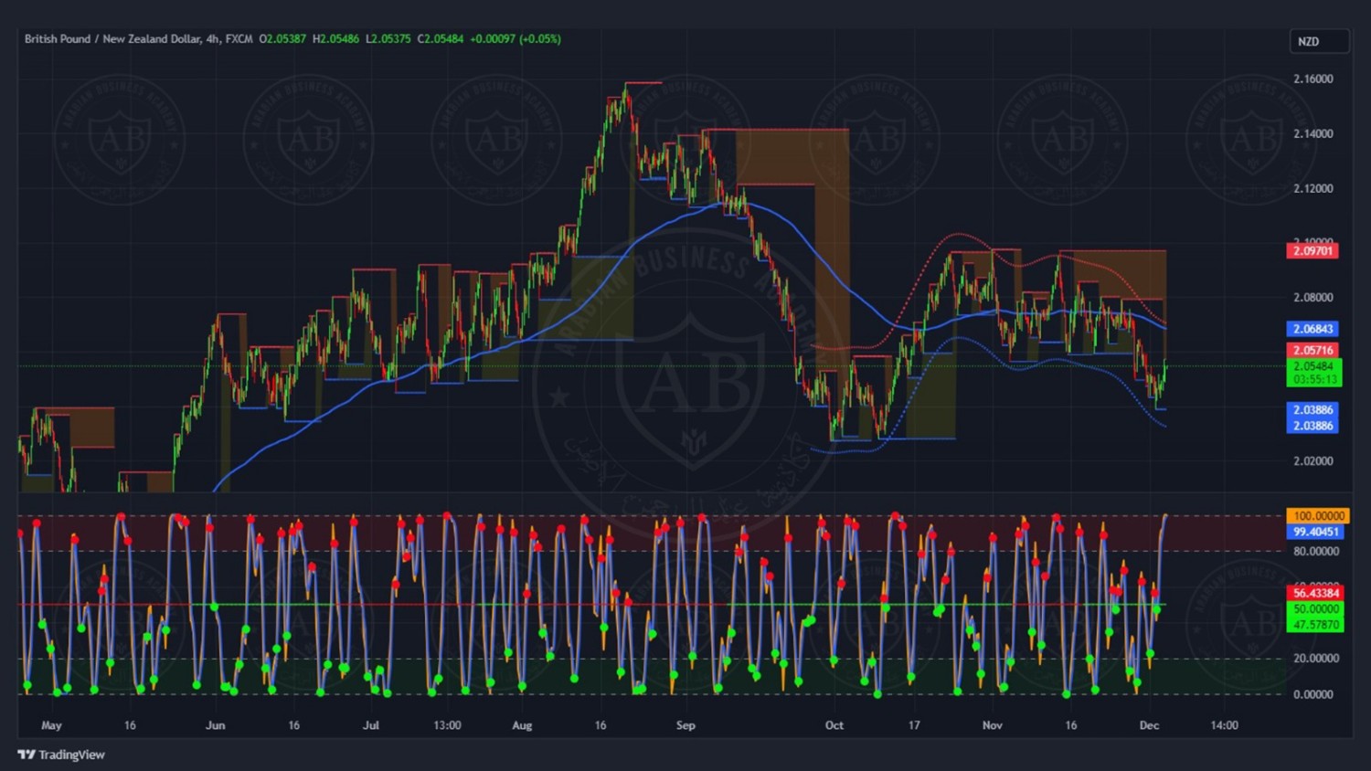Click the 2.14000 price axis label
Screen dimensions: 1371x771
click(1313, 133)
